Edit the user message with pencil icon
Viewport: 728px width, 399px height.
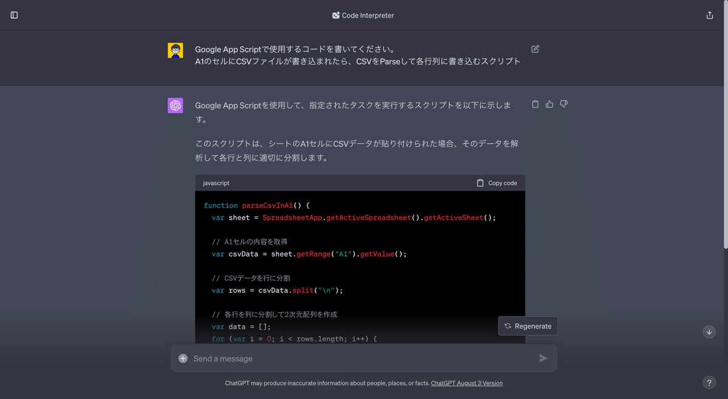535,49
